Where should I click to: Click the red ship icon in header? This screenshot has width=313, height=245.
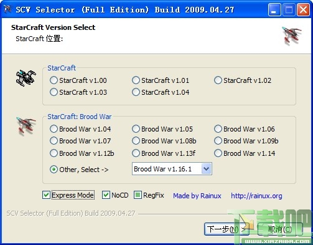pyautogui.click(x=292, y=36)
